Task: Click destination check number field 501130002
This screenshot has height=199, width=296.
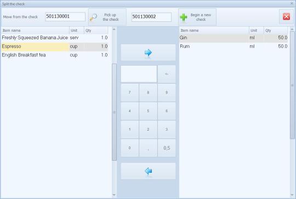Action: [x=151, y=17]
